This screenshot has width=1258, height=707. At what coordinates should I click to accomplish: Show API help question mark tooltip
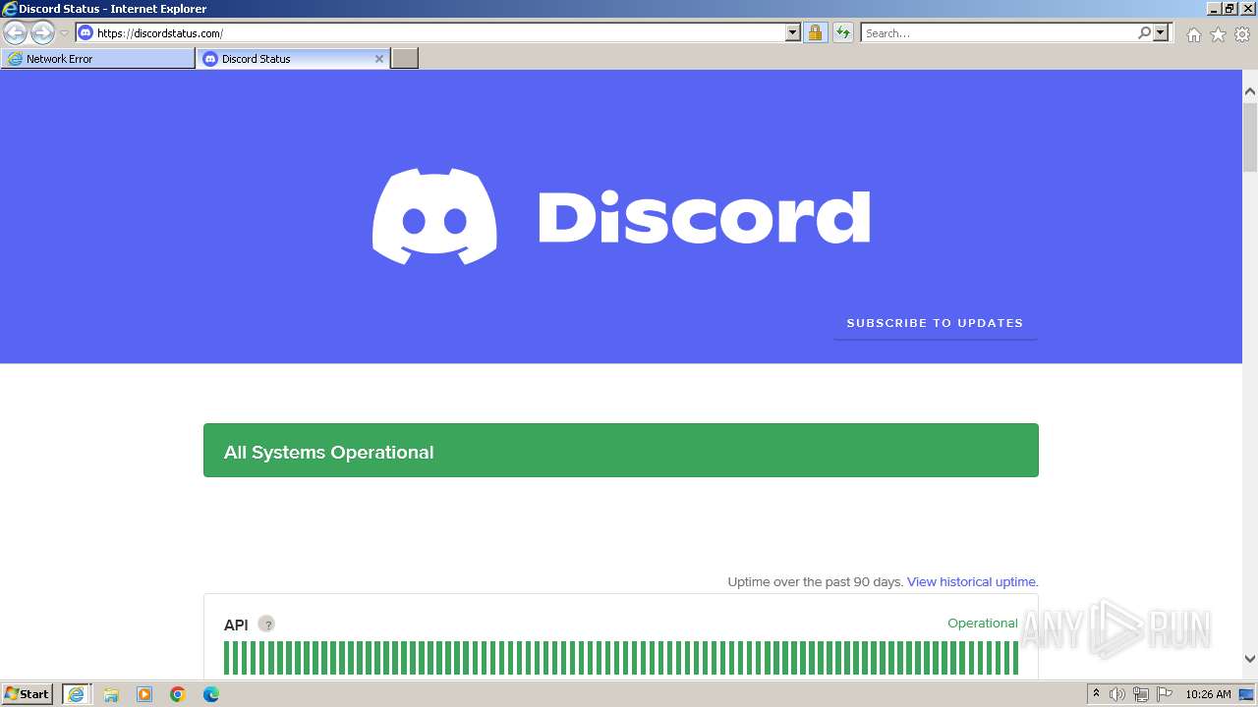pyautogui.click(x=266, y=624)
